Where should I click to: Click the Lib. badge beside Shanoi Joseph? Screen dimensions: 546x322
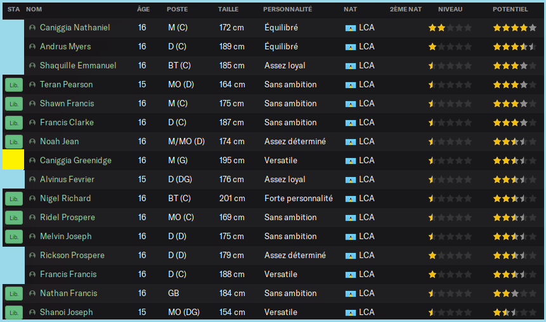(13, 313)
